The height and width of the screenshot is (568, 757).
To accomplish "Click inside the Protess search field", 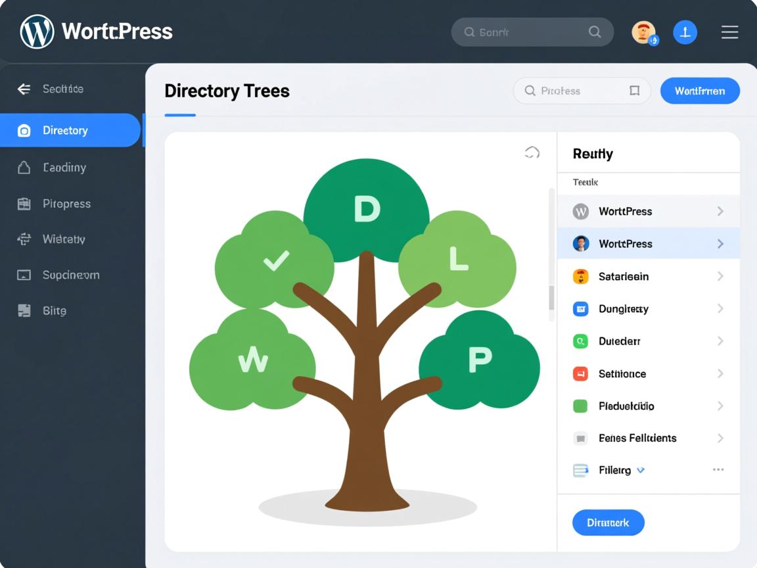I will pos(578,91).
